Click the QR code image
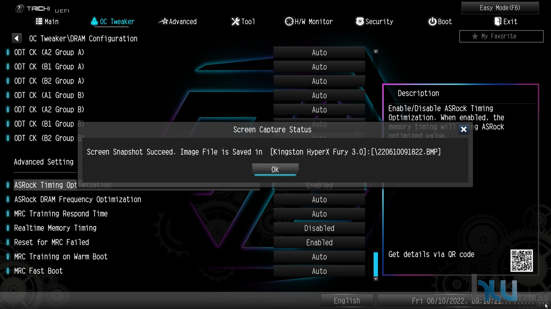The height and width of the screenshot is (309, 551). click(522, 261)
